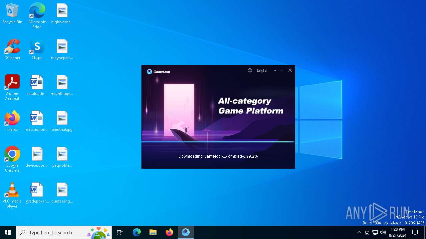The width and height of the screenshot is (426, 239).
Task: Open the notification center icon
Action: click(415, 232)
